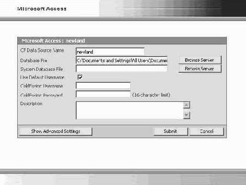The width and height of the screenshot is (246, 185).
Task: Click the ColdFusion Password field
Action: click(x=103, y=95)
